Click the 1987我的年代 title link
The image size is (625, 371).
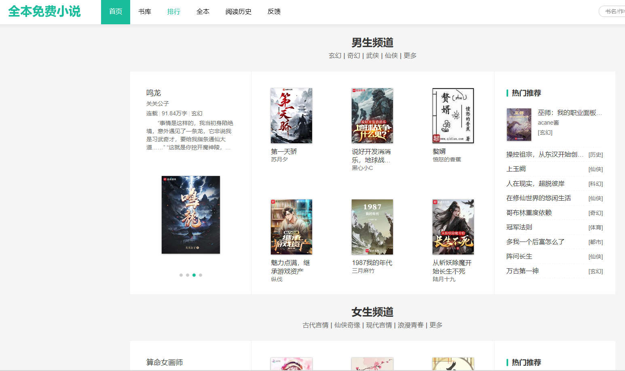(x=372, y=263)
